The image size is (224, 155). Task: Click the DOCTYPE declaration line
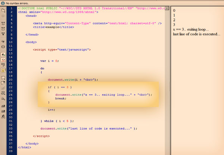pyautogui.click(x=91, y=8)
